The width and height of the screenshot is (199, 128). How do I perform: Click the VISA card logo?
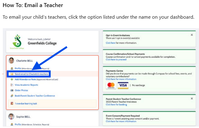[123, 85]
